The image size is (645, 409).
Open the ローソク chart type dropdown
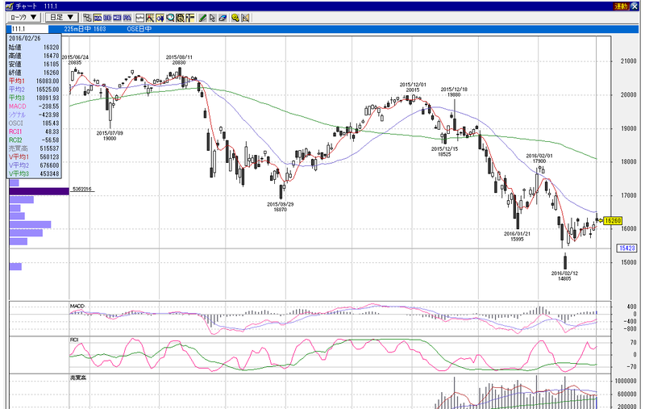tap(23, 17)
